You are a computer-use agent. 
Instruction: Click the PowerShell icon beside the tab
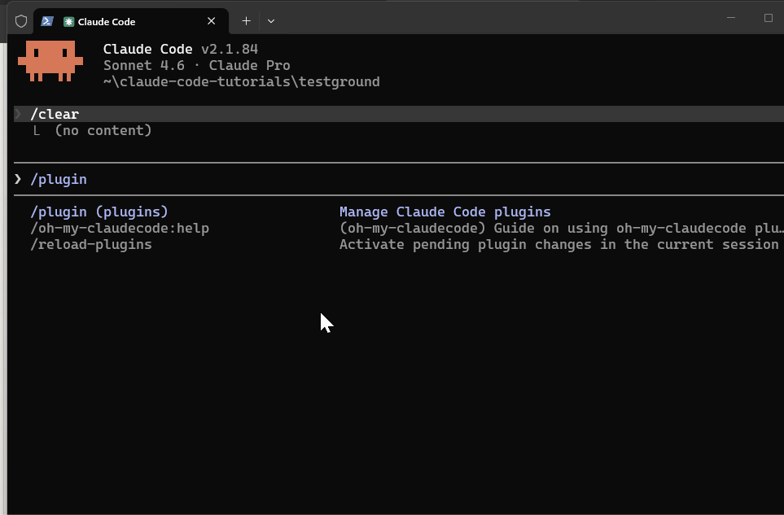point(47,21)
